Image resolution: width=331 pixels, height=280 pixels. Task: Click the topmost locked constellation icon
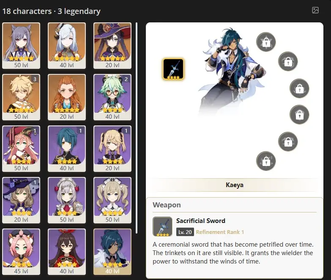(266, 42)
